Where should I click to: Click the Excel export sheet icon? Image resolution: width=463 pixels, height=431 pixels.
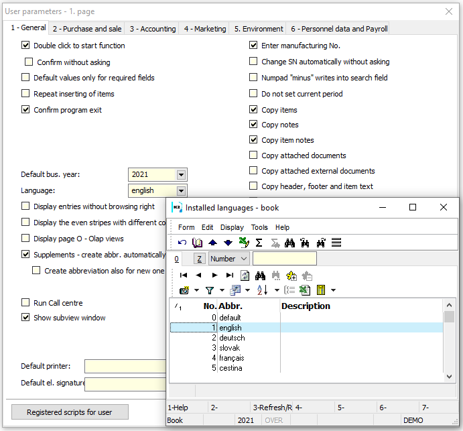click(305, 290)
